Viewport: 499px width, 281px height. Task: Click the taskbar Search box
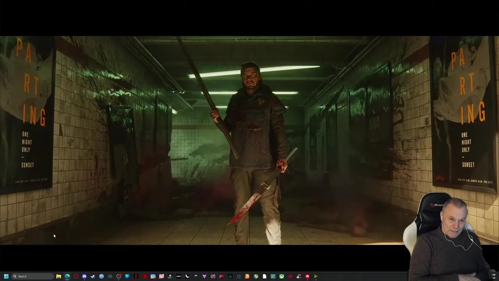[33, 276]
